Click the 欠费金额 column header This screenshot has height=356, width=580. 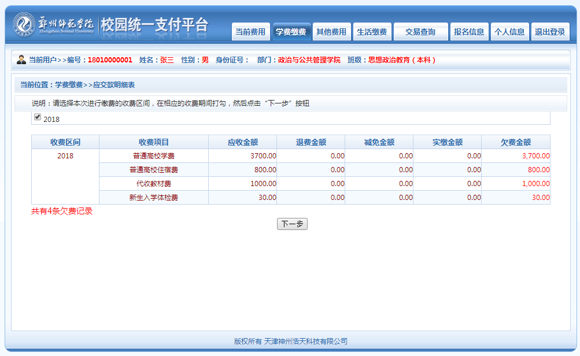pyautogui.click(x=516, y=141)
